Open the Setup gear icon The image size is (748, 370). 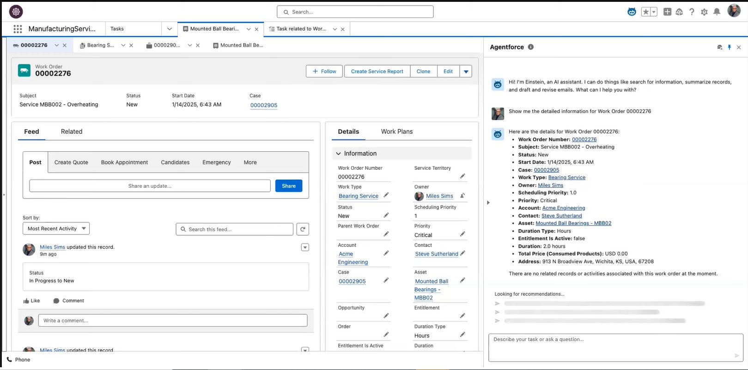[x=704, y=12]
